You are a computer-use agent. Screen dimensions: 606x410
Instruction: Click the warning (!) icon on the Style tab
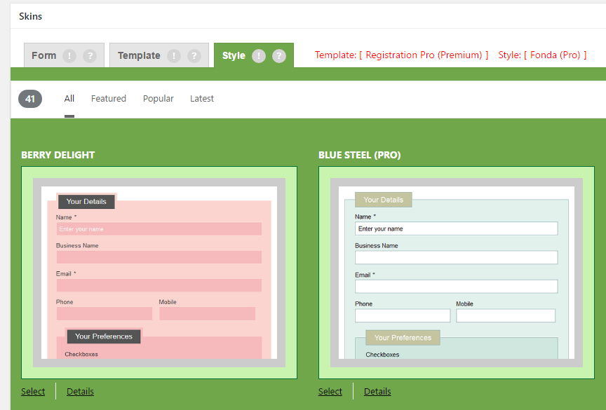click(x=258, y=55)
